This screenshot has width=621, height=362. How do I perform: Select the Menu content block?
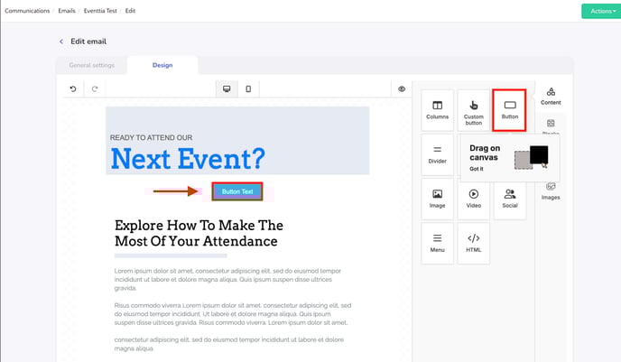(x=437, y=243)
